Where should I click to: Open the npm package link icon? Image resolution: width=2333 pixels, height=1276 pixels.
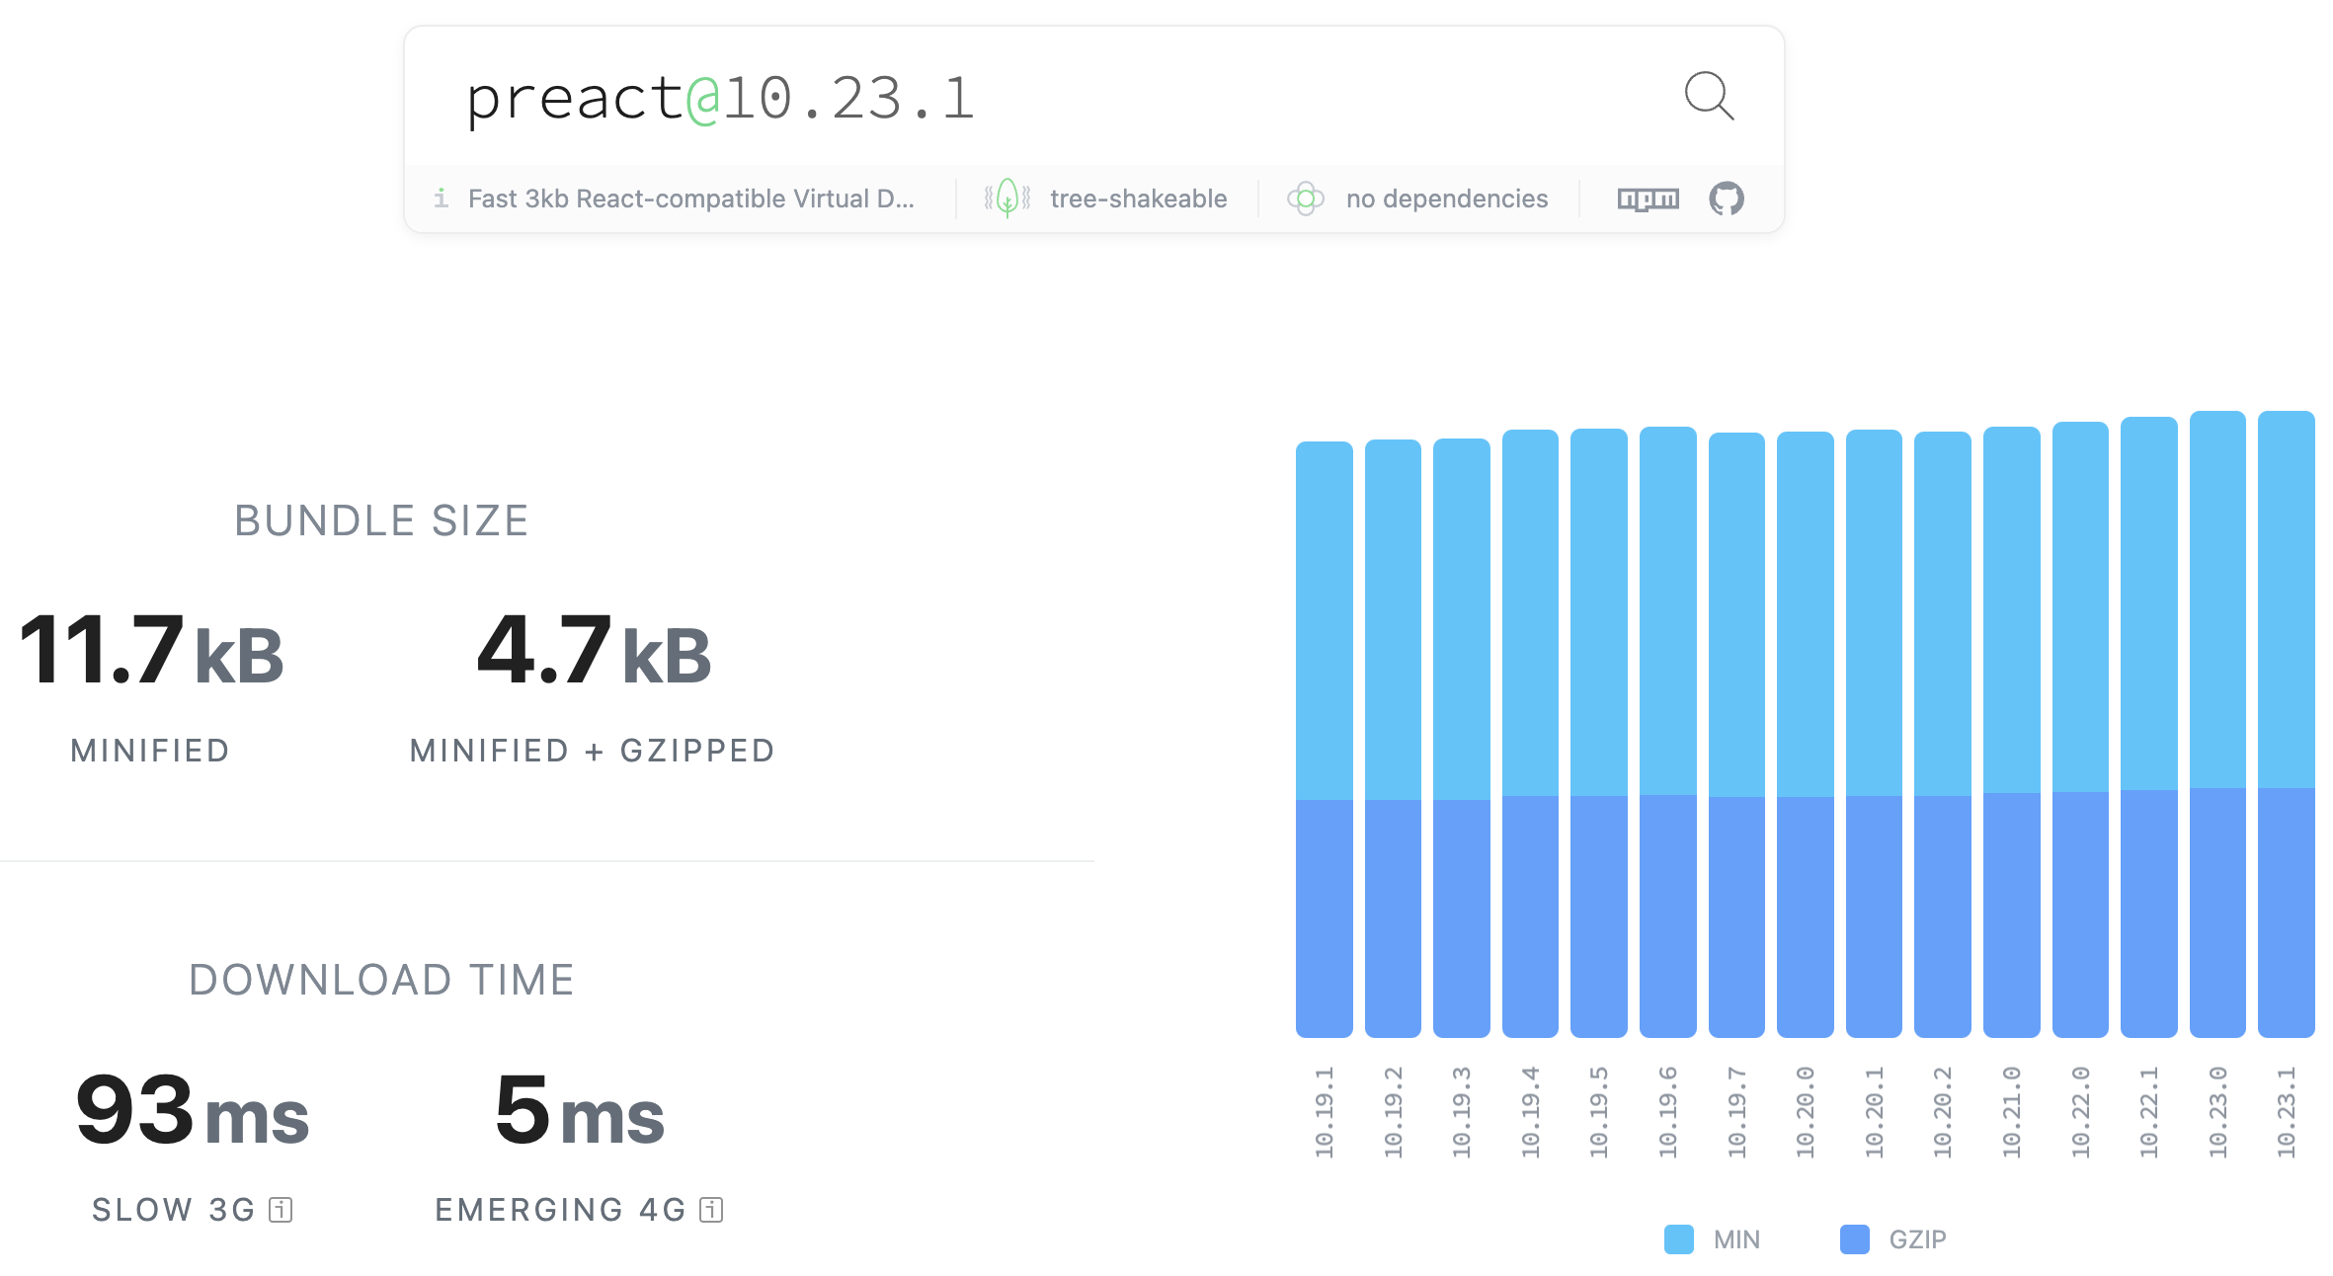1648,199
